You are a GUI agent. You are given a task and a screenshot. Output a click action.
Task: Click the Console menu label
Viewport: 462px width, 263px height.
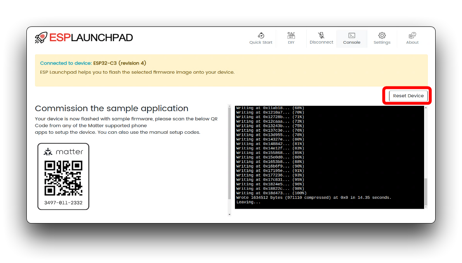[352, 42]
